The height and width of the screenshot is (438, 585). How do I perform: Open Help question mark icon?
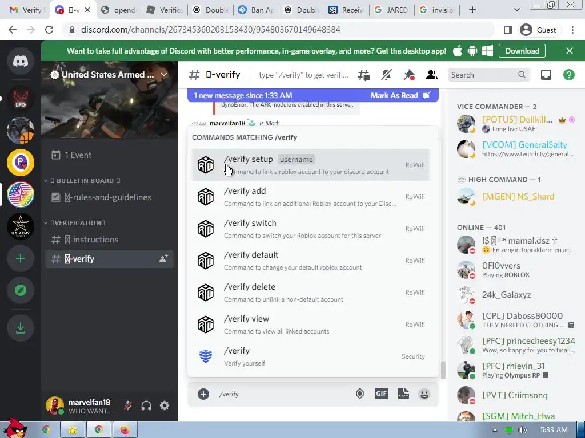(568, 75)
